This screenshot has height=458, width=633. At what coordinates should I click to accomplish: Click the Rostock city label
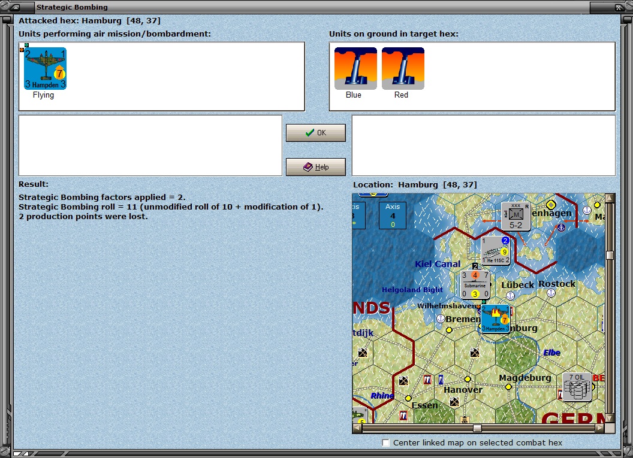click(557, 283)
